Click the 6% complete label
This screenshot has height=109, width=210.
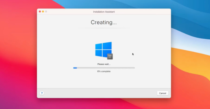click(x=104, y=71)
